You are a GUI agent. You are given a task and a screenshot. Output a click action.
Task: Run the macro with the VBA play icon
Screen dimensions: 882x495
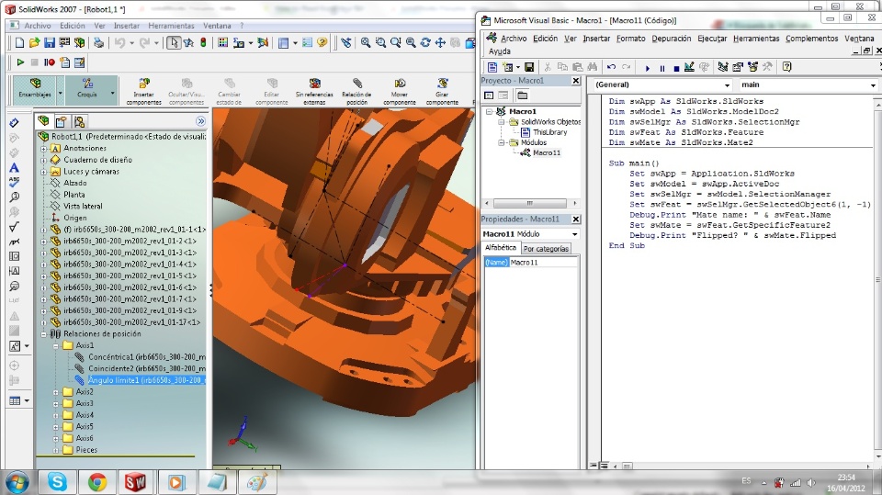click(648, 68)
